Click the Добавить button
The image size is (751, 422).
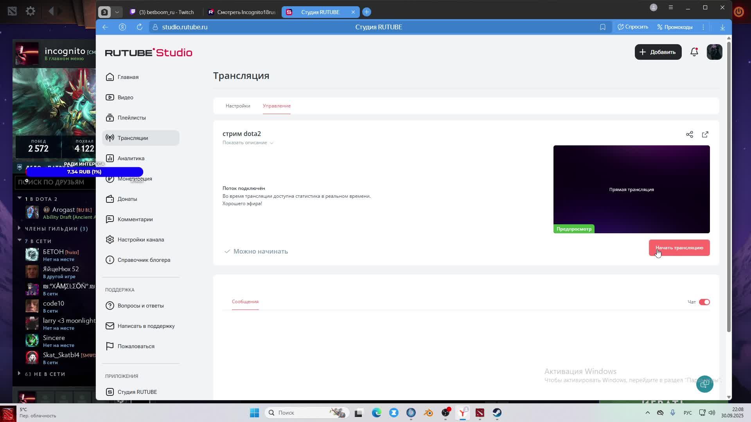pos(658,52)
